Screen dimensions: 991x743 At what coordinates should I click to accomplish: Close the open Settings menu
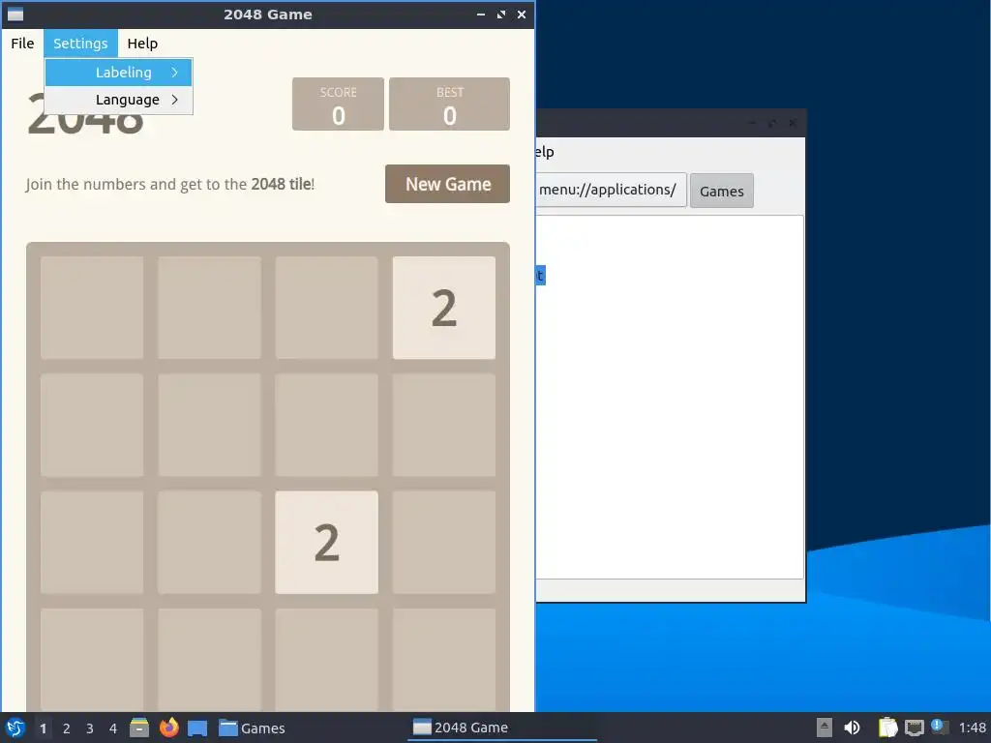tap(80, 44)
